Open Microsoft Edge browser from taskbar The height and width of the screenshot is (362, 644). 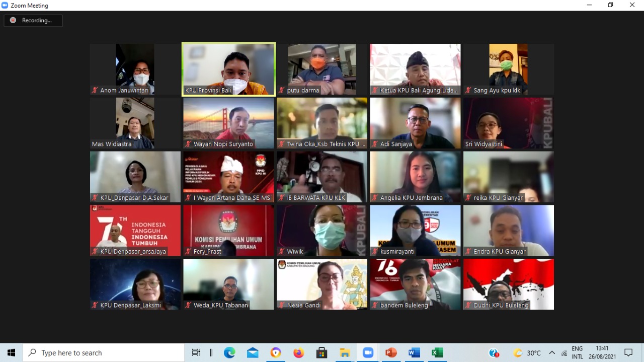point(229,353)
